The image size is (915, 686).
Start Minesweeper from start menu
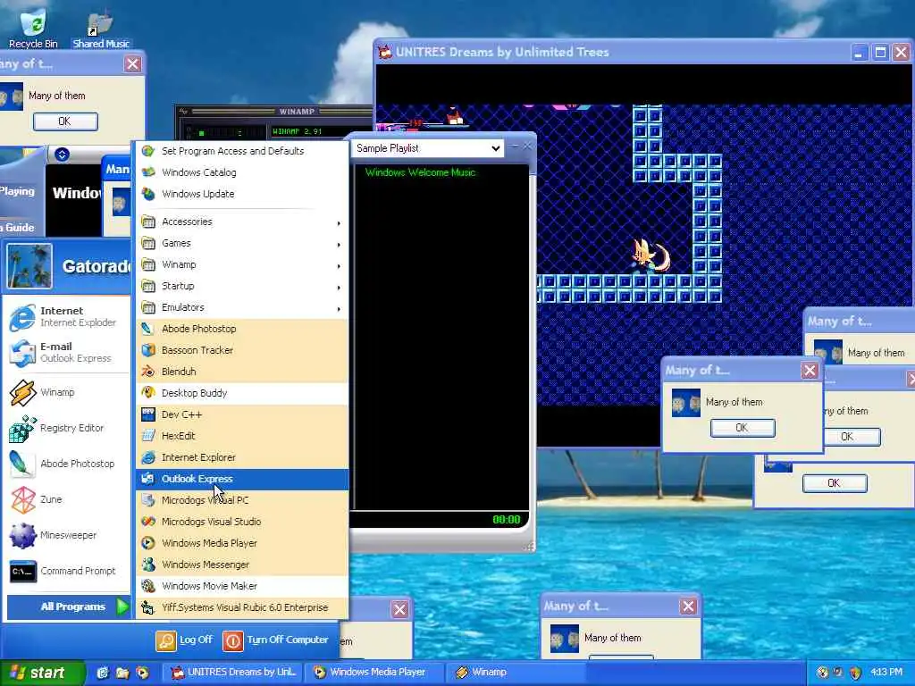[x=67, y=535]
